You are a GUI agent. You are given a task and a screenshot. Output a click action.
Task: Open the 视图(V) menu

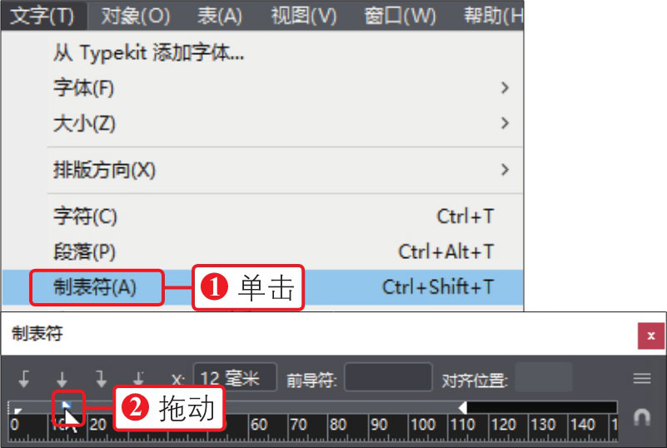pyautogui.click(x=304, y=15)
